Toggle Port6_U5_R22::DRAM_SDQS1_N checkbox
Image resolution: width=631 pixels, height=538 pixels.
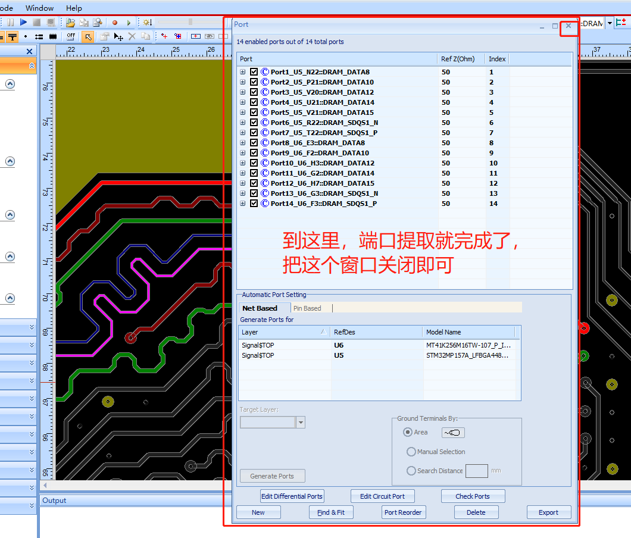(254, 123)
